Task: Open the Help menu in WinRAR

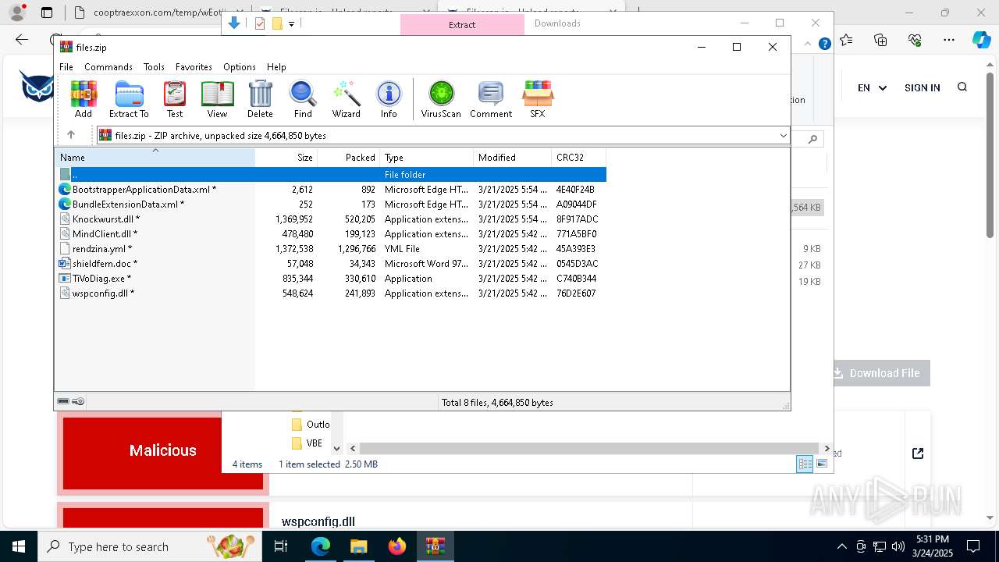Action: point(276,67)
